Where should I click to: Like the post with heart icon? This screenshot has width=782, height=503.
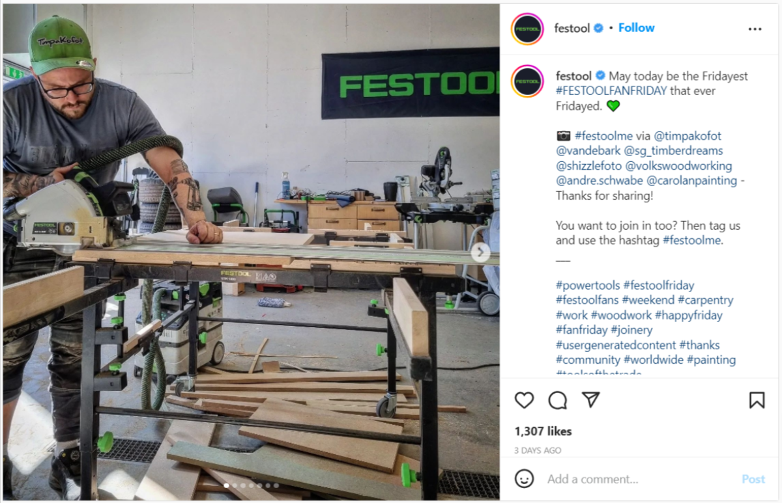(x=525, y=400)
